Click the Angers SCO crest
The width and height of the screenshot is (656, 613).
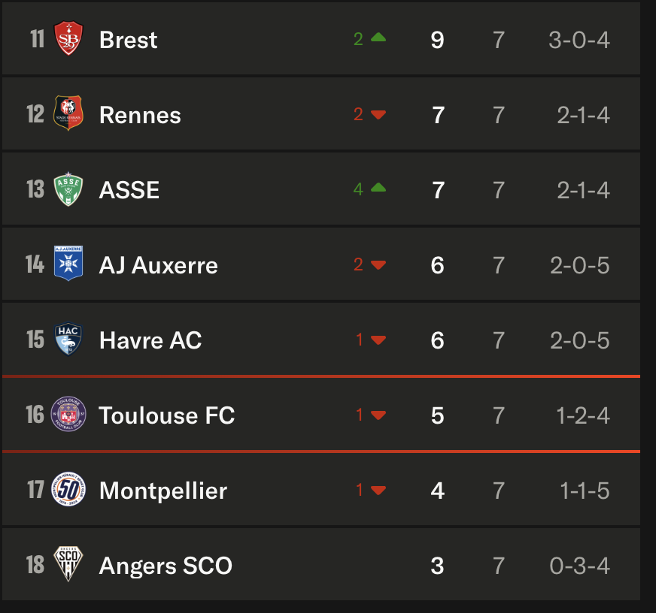[x=68, y=563]
